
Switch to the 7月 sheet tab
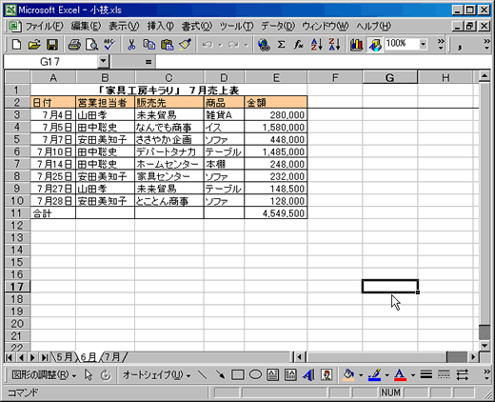point(112,357)
